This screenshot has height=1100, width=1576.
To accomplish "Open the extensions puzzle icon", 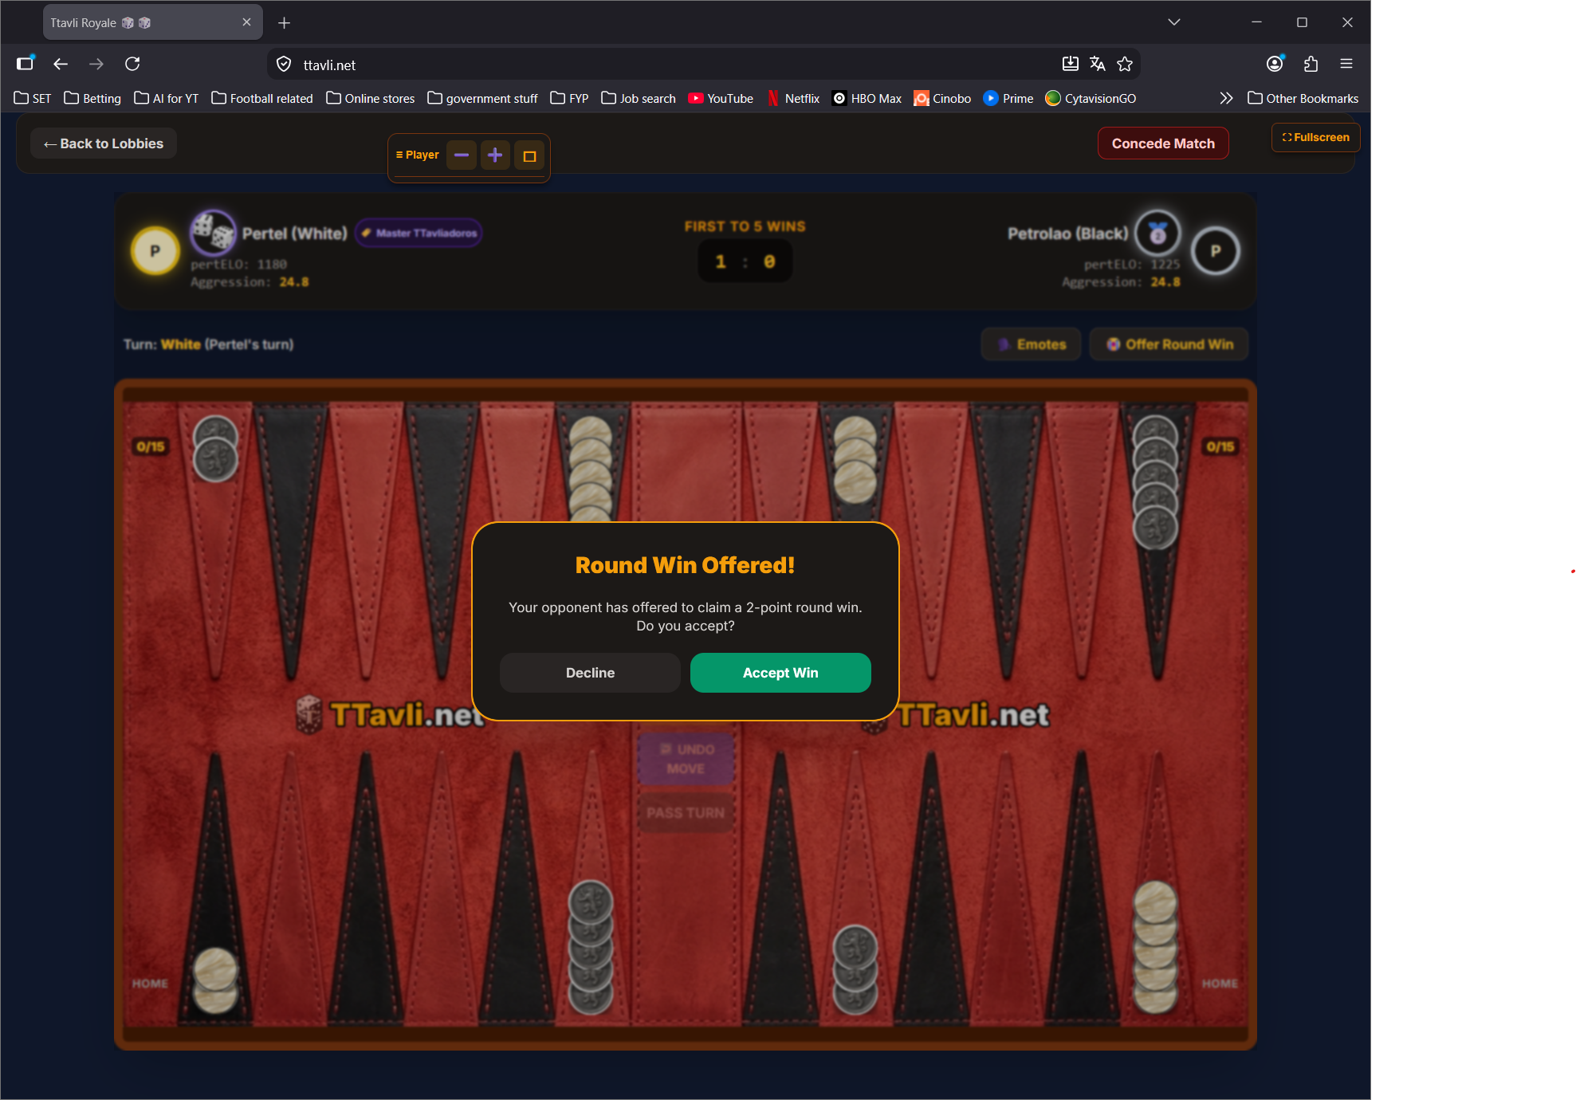I will pos(1311,64).
